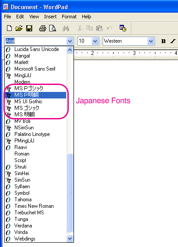The image size is (178, 247).
Task: Open the File menu
Action: click(7, 17)
